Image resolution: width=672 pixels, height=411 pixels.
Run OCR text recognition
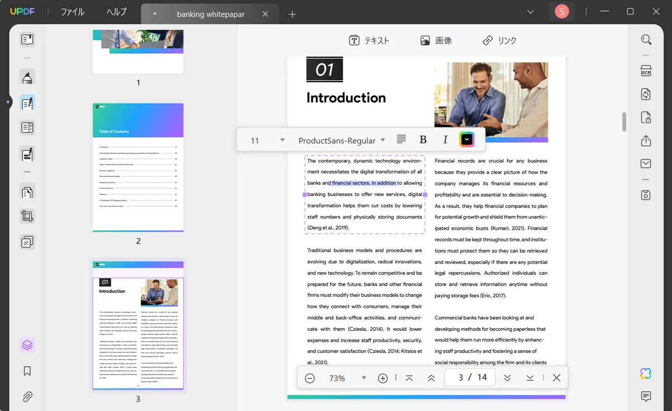(646, 71)
